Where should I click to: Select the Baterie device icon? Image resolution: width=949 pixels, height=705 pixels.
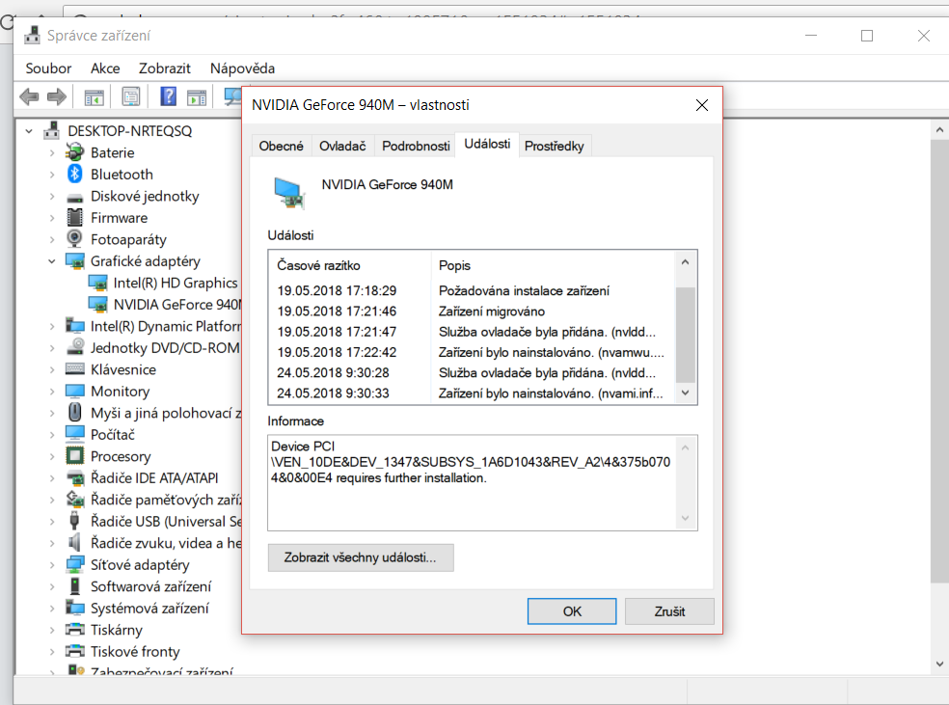[74, 152]
